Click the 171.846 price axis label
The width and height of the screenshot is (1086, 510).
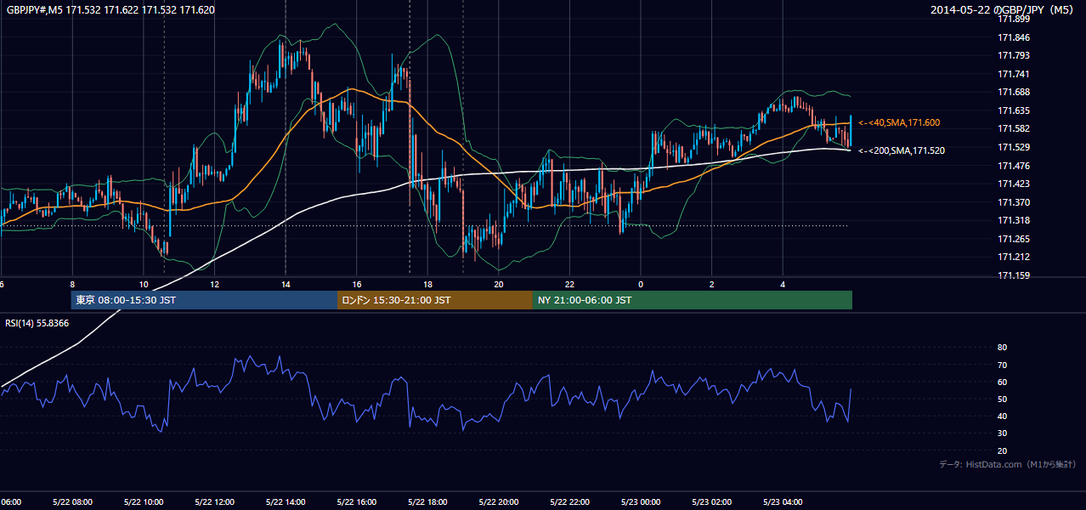coord(1014,37)
